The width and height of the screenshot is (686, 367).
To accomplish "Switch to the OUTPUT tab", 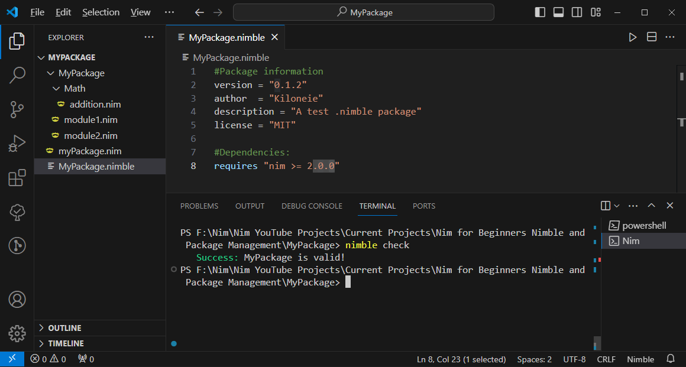I will [x=250, y=206].
